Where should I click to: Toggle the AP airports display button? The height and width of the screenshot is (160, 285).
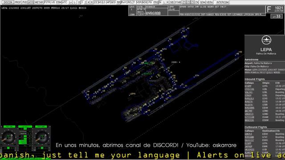point(108,2)
